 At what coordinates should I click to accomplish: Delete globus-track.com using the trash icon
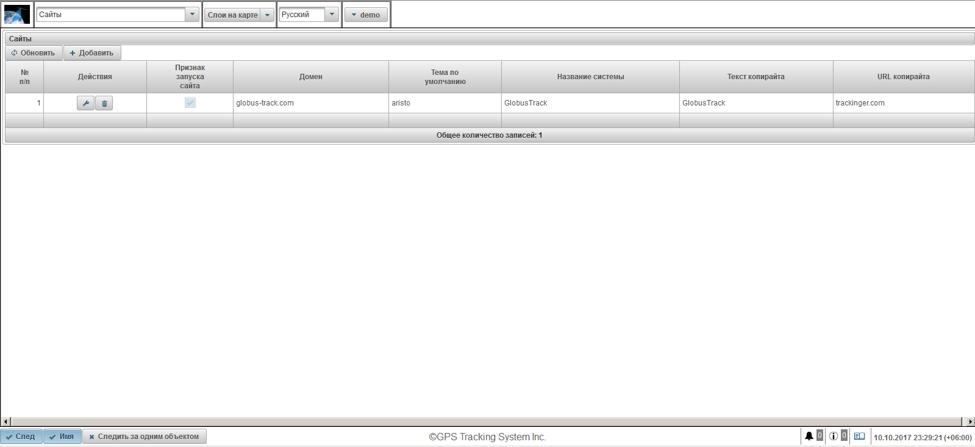[104, 104]
